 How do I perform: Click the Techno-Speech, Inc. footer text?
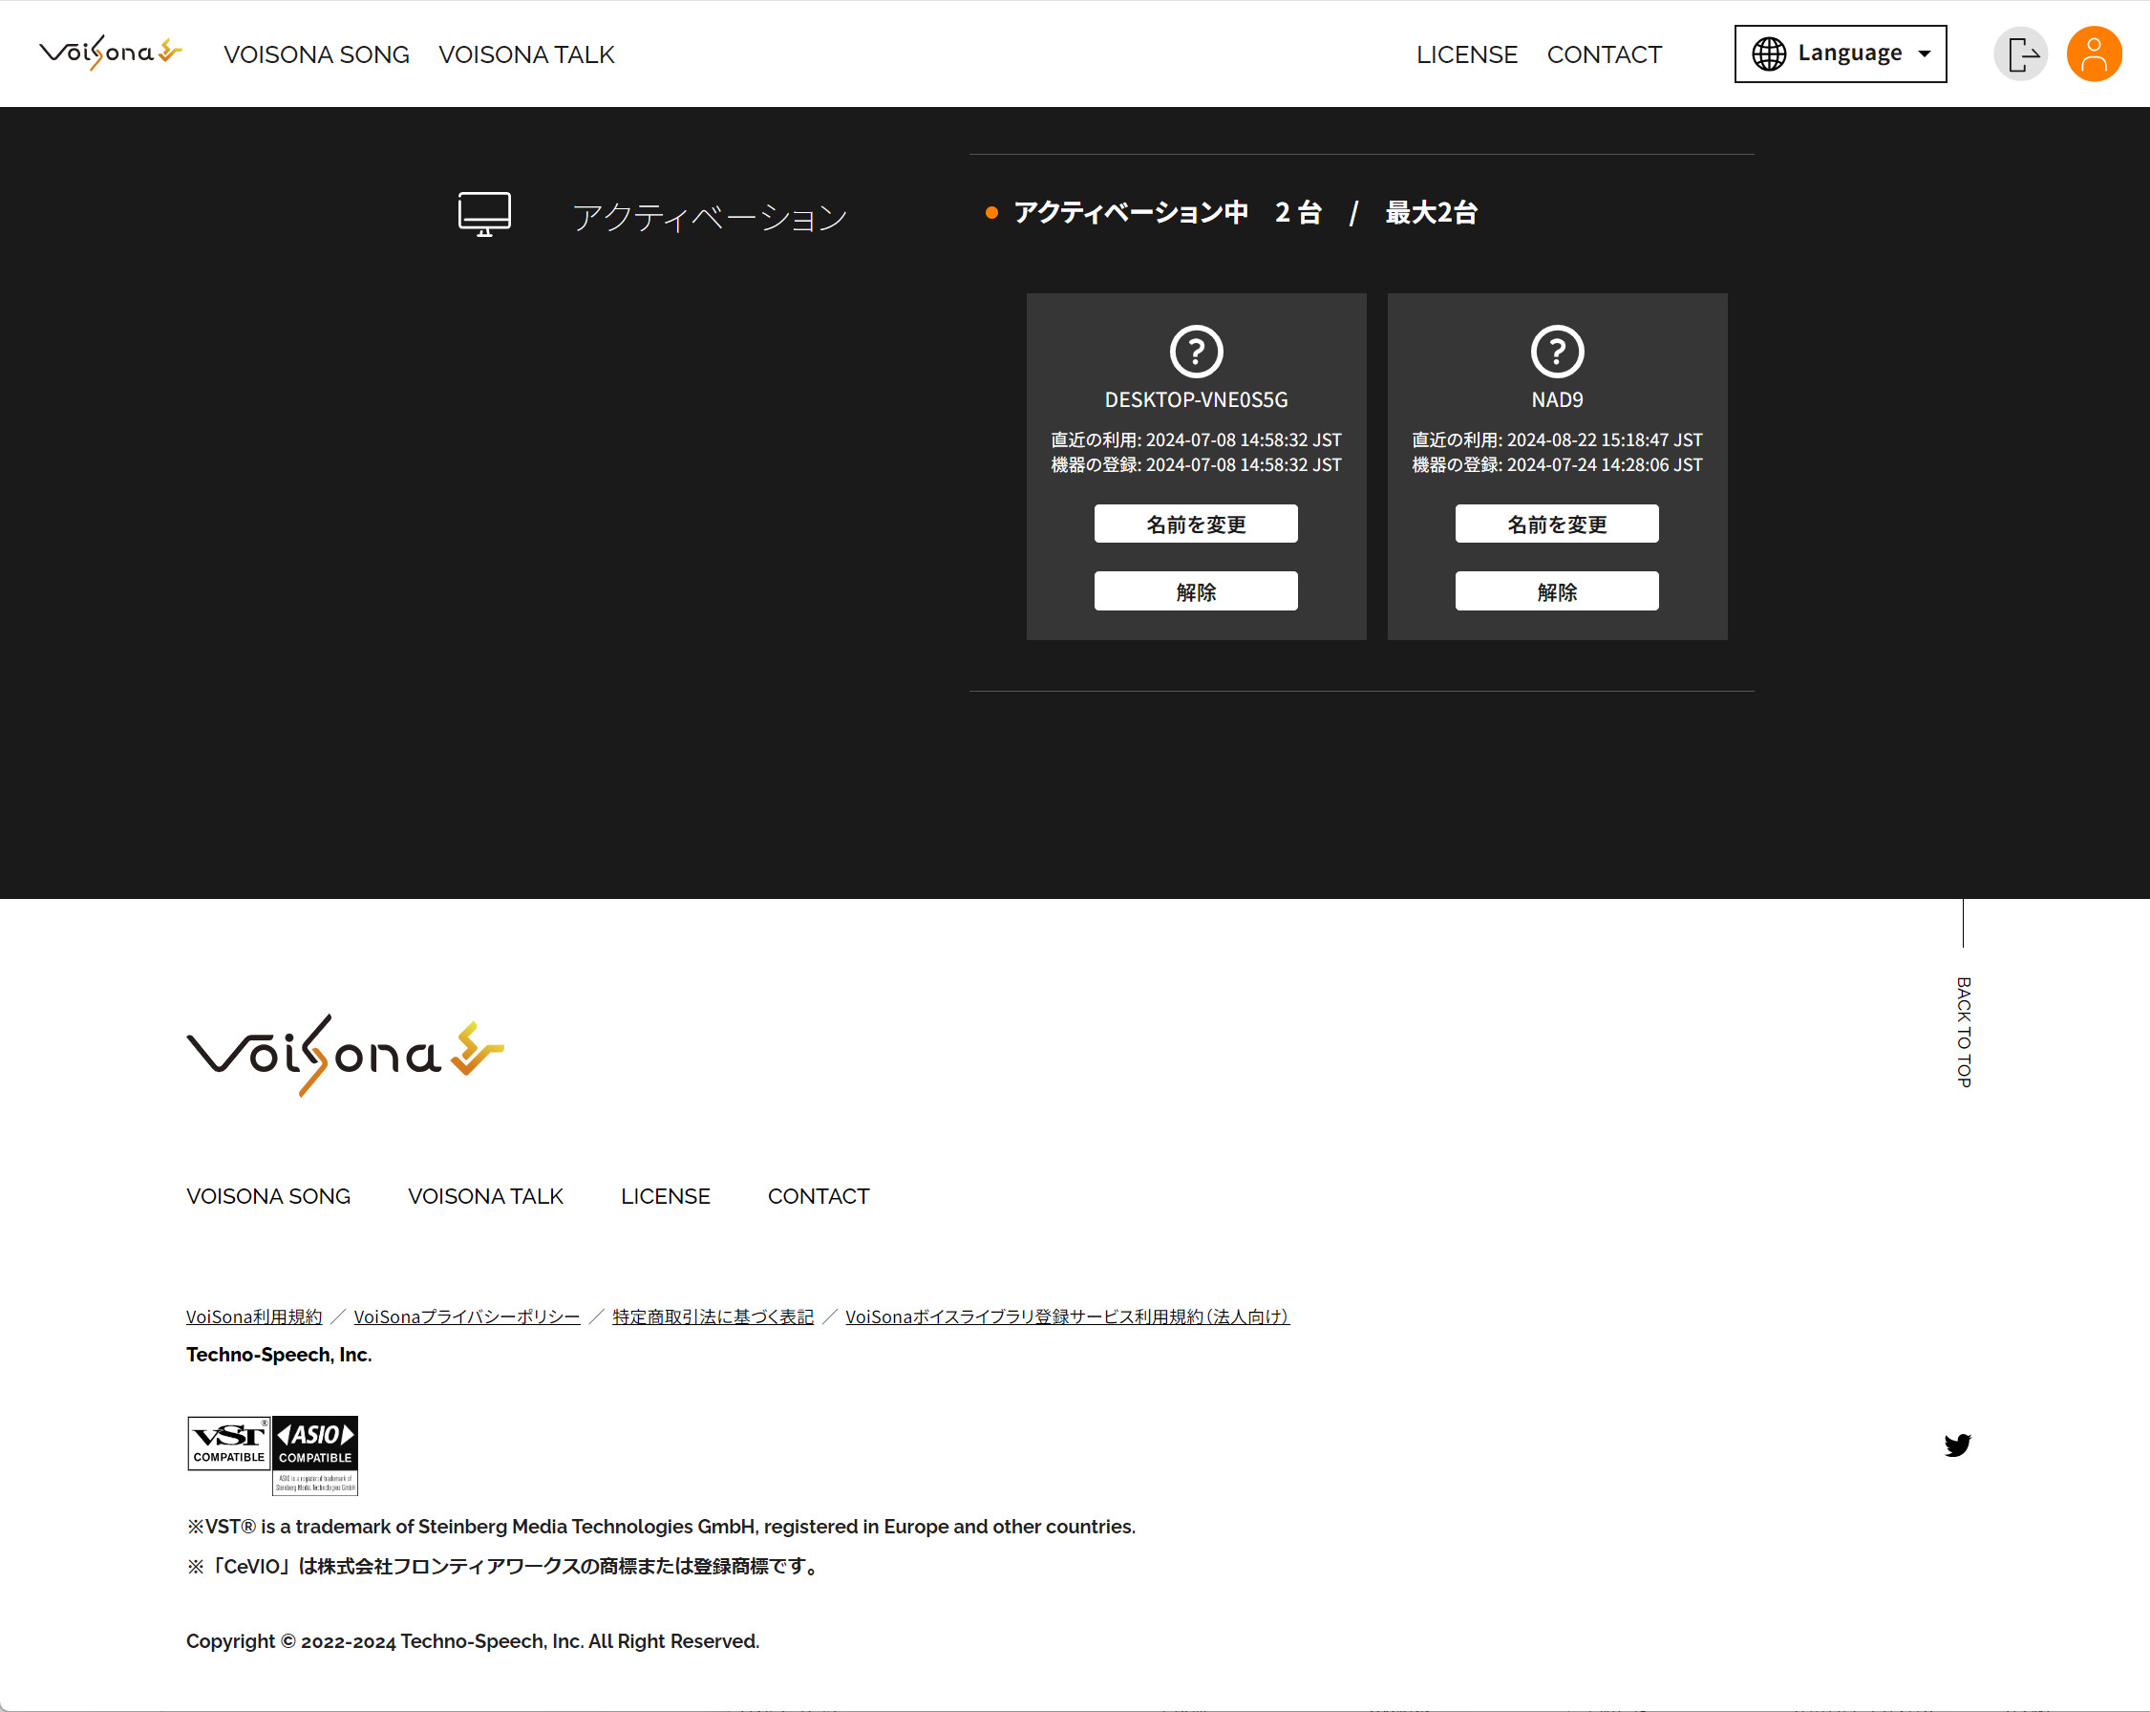click(279, 1355)
